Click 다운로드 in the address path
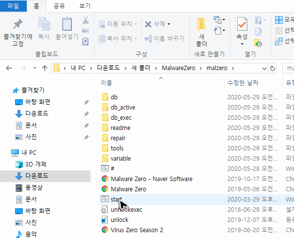 108,68
